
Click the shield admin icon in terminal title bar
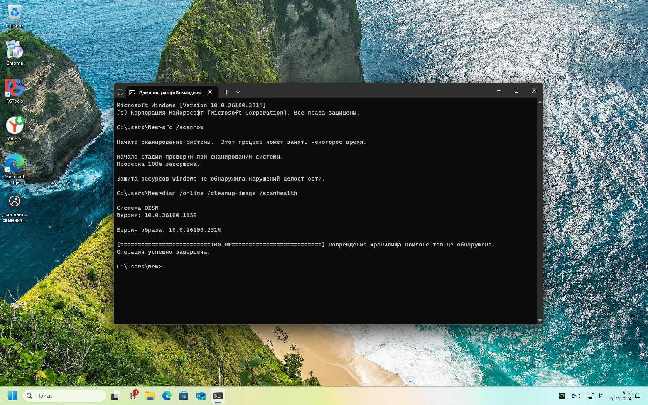[120, 92]
